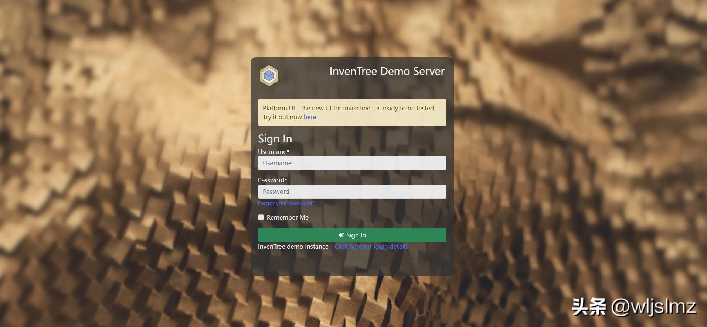This screenshot has width=707, height=327.
Task: Click the arrow icon inside Sign In button
Action: coord(341,235)
